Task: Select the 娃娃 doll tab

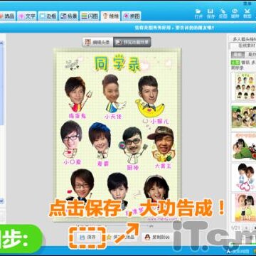Action: (x=110, y=16)
